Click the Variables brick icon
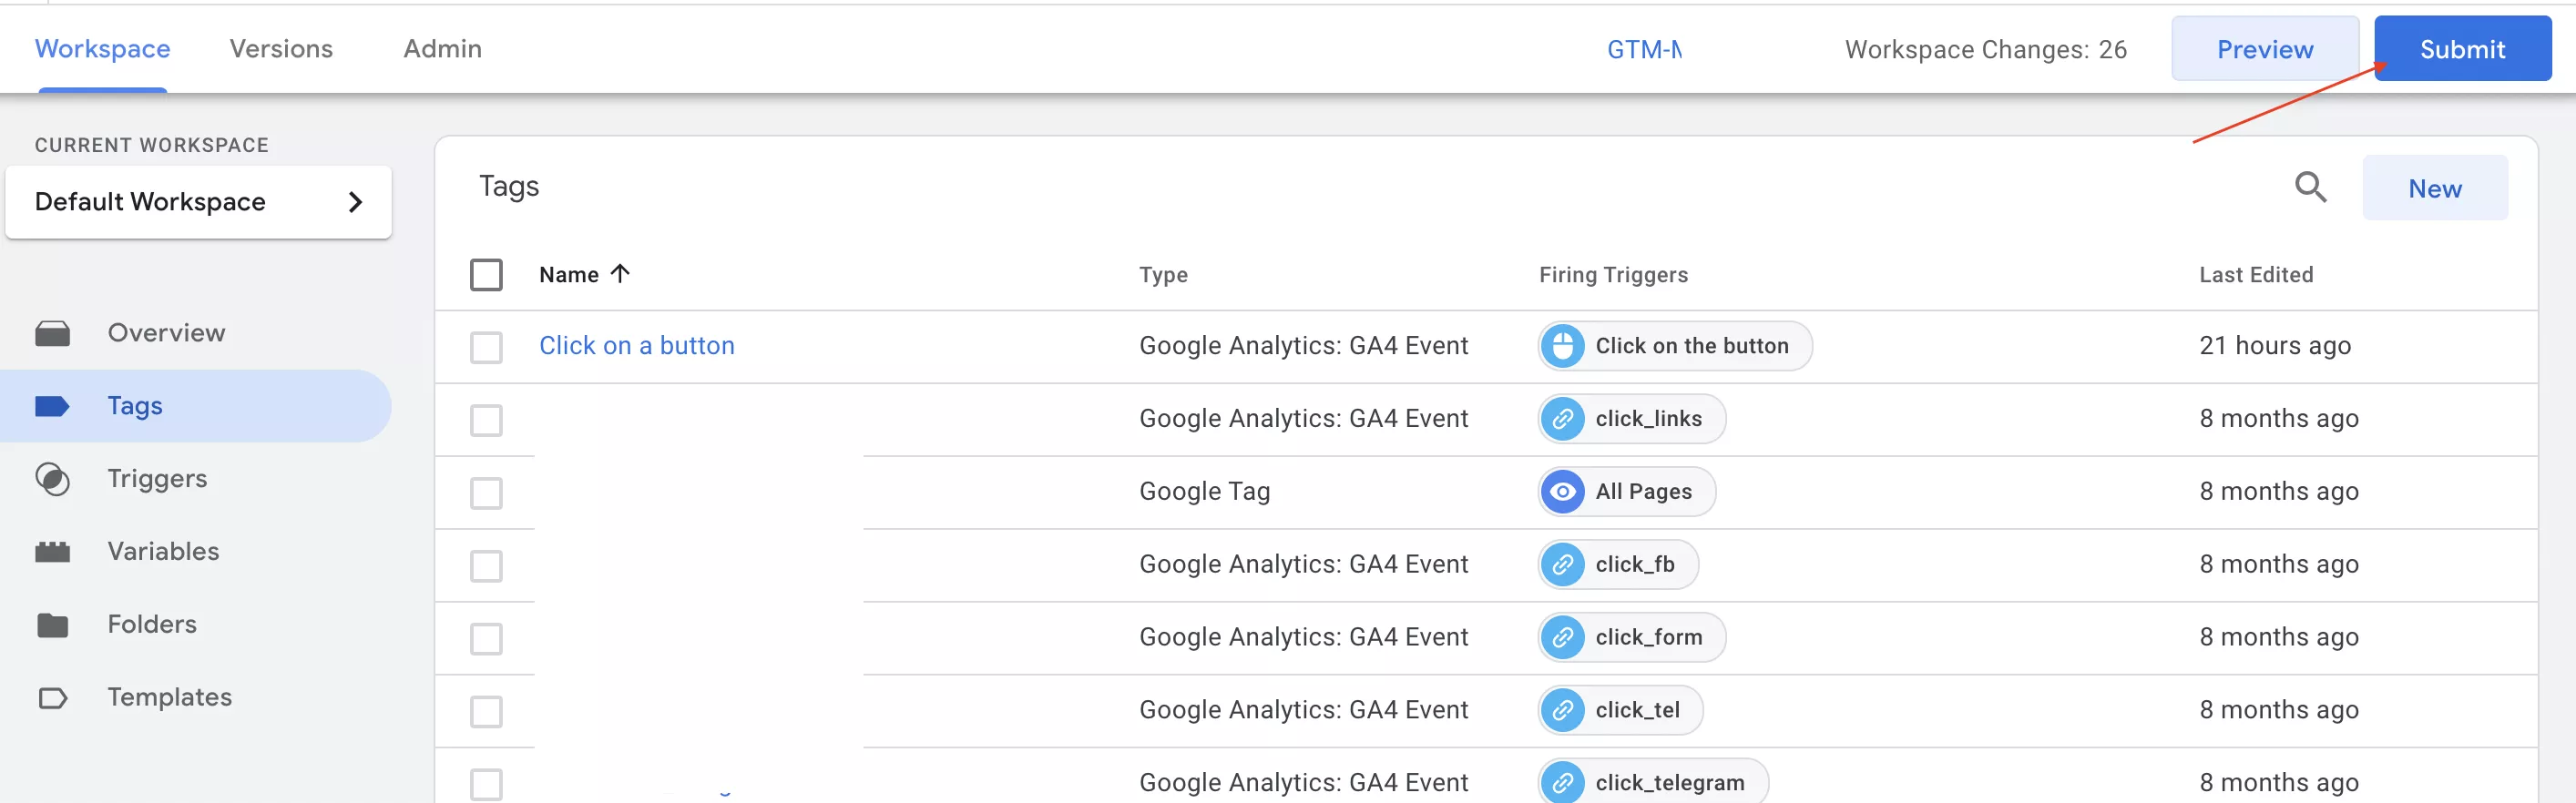The width and height of the screenshot is (2576, 803). coord(52,552)
